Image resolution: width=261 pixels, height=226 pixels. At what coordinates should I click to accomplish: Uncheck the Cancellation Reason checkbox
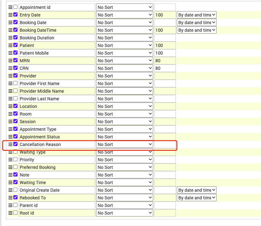pyautogui.click(x=15, y=144)
